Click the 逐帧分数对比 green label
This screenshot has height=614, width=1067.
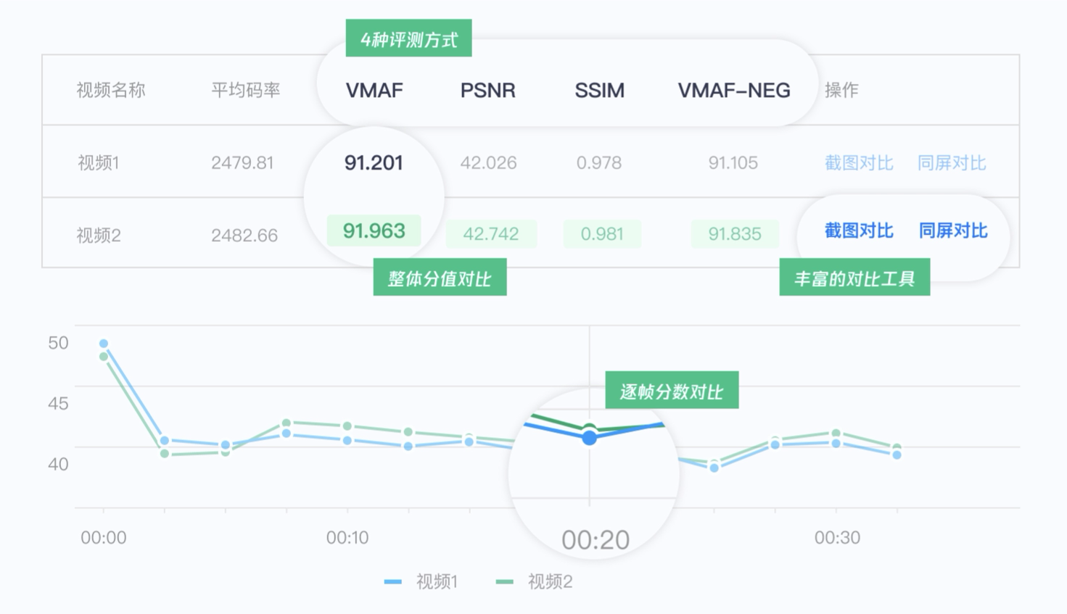(671, 391)
